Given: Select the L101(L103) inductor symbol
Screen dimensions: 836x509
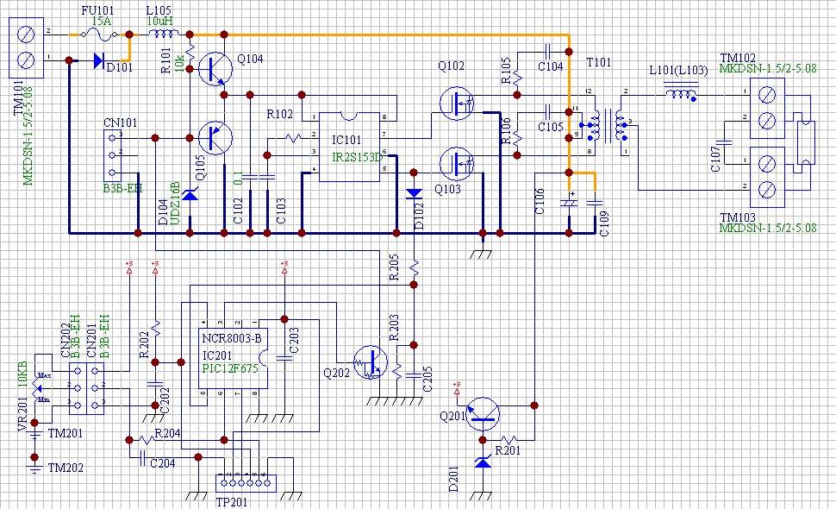Looking at the screenshot, I should [681, 91].
